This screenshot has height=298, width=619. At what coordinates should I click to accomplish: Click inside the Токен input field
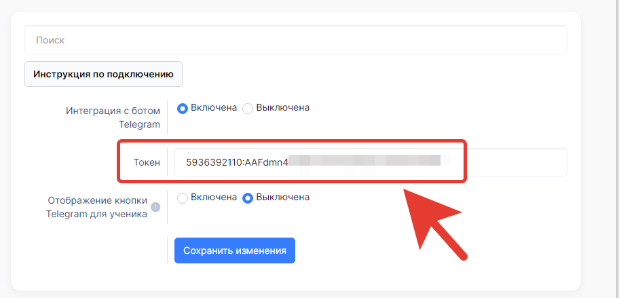tap(371, 162)
